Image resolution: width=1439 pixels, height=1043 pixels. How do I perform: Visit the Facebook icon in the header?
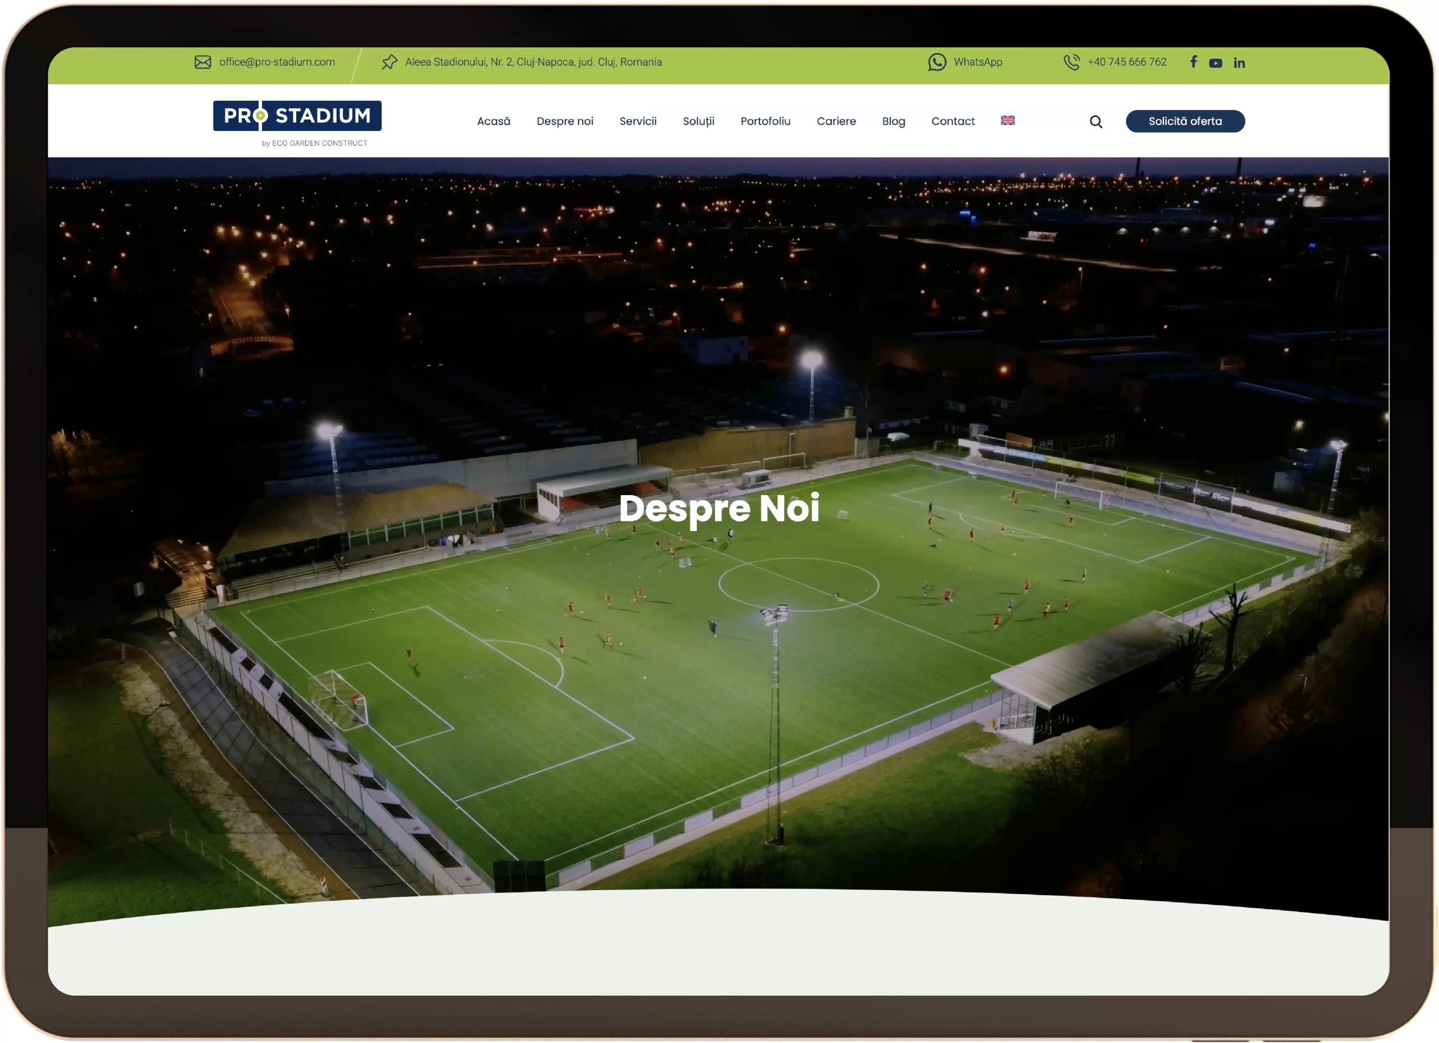pyautogui.click(x=1193, y=62)
